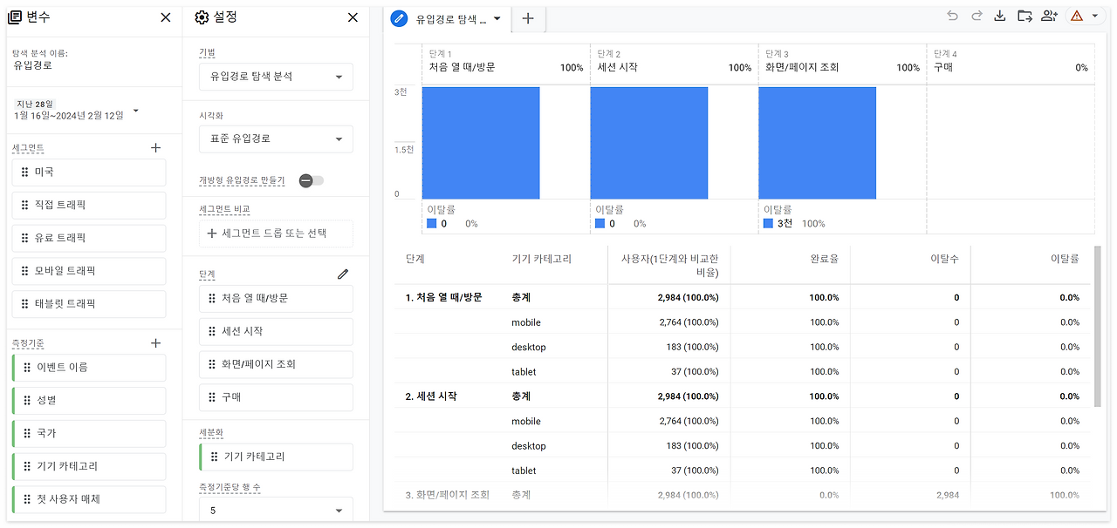Export the exploration data

[999, 16]
